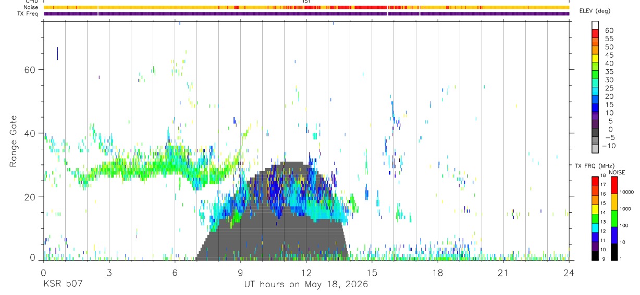
Task: Click the '6' hour tick label
Action: [175, 272]
